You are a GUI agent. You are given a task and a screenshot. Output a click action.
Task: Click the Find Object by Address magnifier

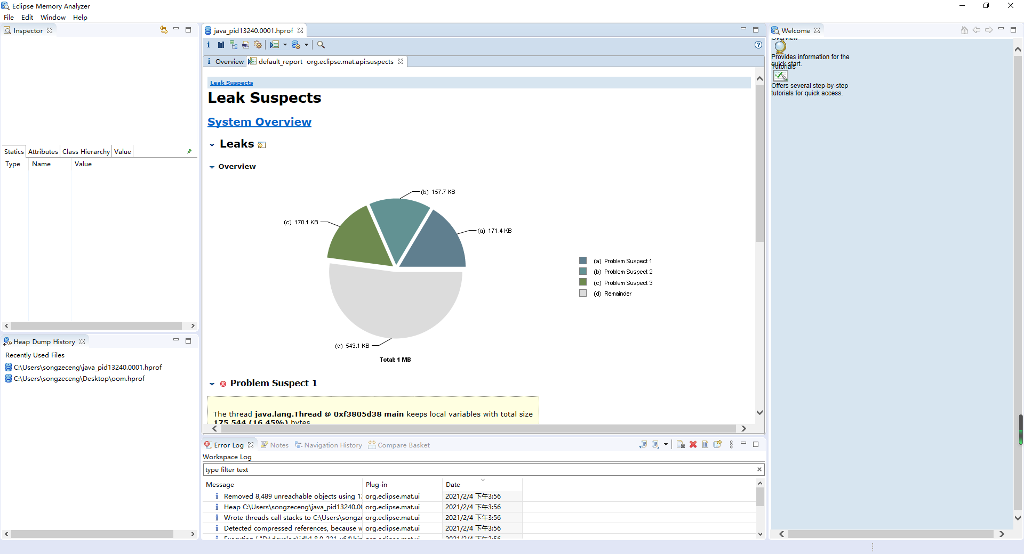[x=321, y=45]
